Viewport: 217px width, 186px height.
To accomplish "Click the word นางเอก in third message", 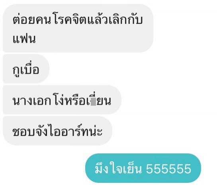I will (32, 101).
